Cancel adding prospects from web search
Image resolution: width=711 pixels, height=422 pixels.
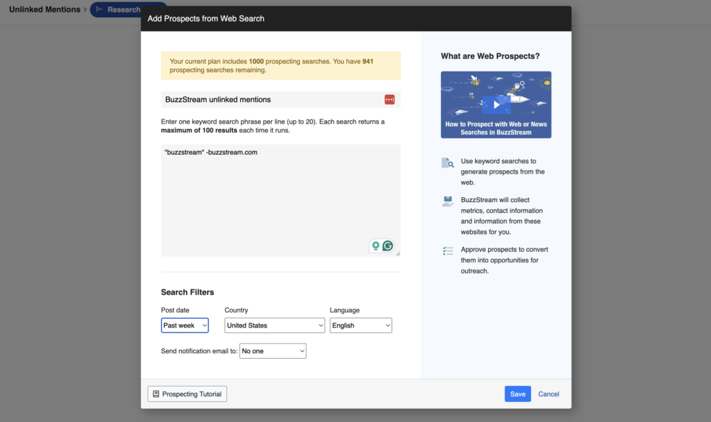point(549,394)
